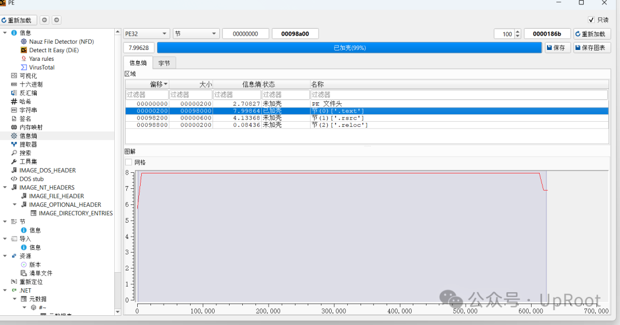Open the 哈希 hash view
Viewport: 620px width, 325px height.
21,102
